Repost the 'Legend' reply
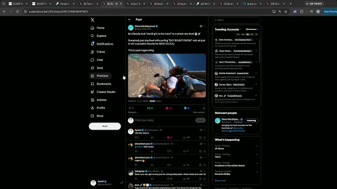337x189 pixels. click(x=152, y=165)
